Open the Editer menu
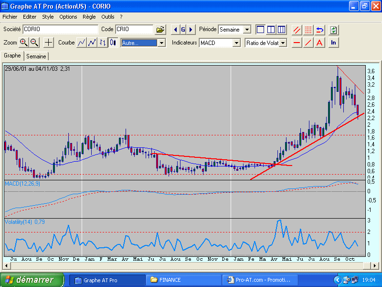 point(30,17)
